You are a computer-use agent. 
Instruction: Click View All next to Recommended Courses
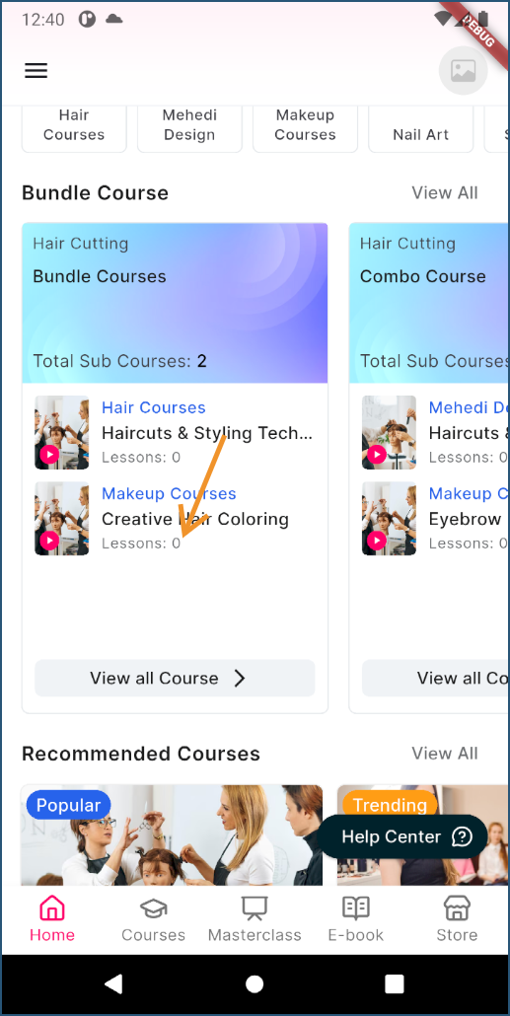(445, 753)
